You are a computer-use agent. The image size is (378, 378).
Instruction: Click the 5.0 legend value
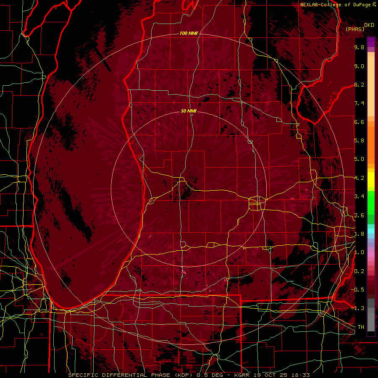pyautogui.click(x=359, y=159)
